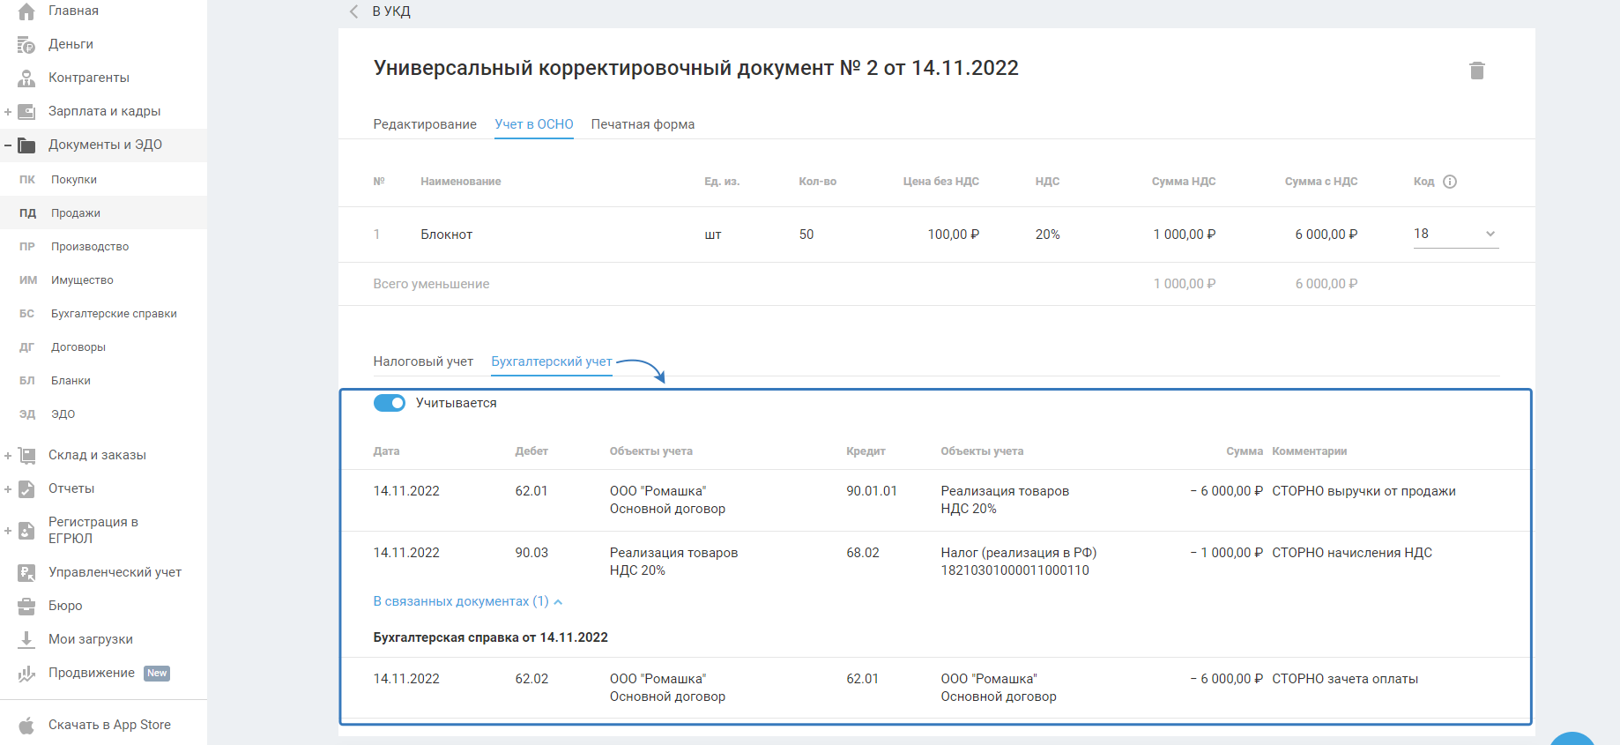Delete the document with trash icon
The height and width of the screenshot is (745, 1620).
[1477, 71]
